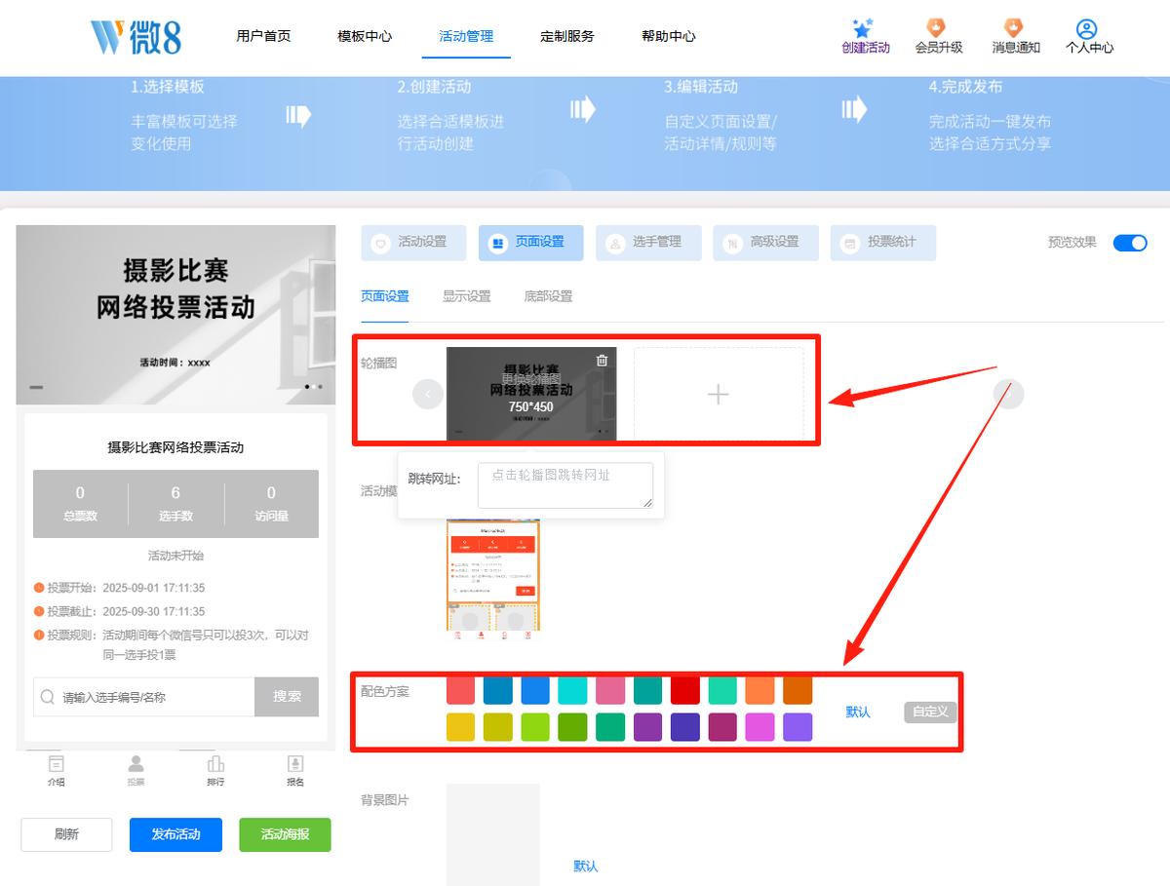Click 默认 link beside 背景图片
Viewport: 1170px width, 886px height.
(x=586, y=866)
